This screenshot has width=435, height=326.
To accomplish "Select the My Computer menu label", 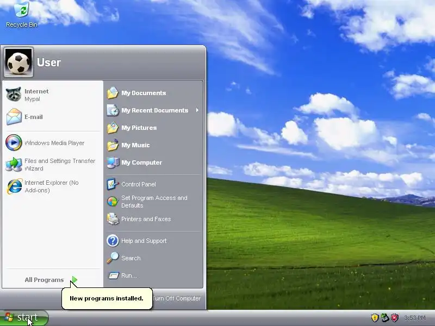I will click(141, 162).
